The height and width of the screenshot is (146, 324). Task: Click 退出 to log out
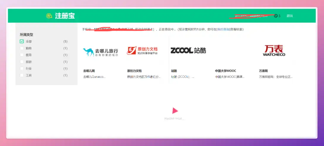coord(289,16)
